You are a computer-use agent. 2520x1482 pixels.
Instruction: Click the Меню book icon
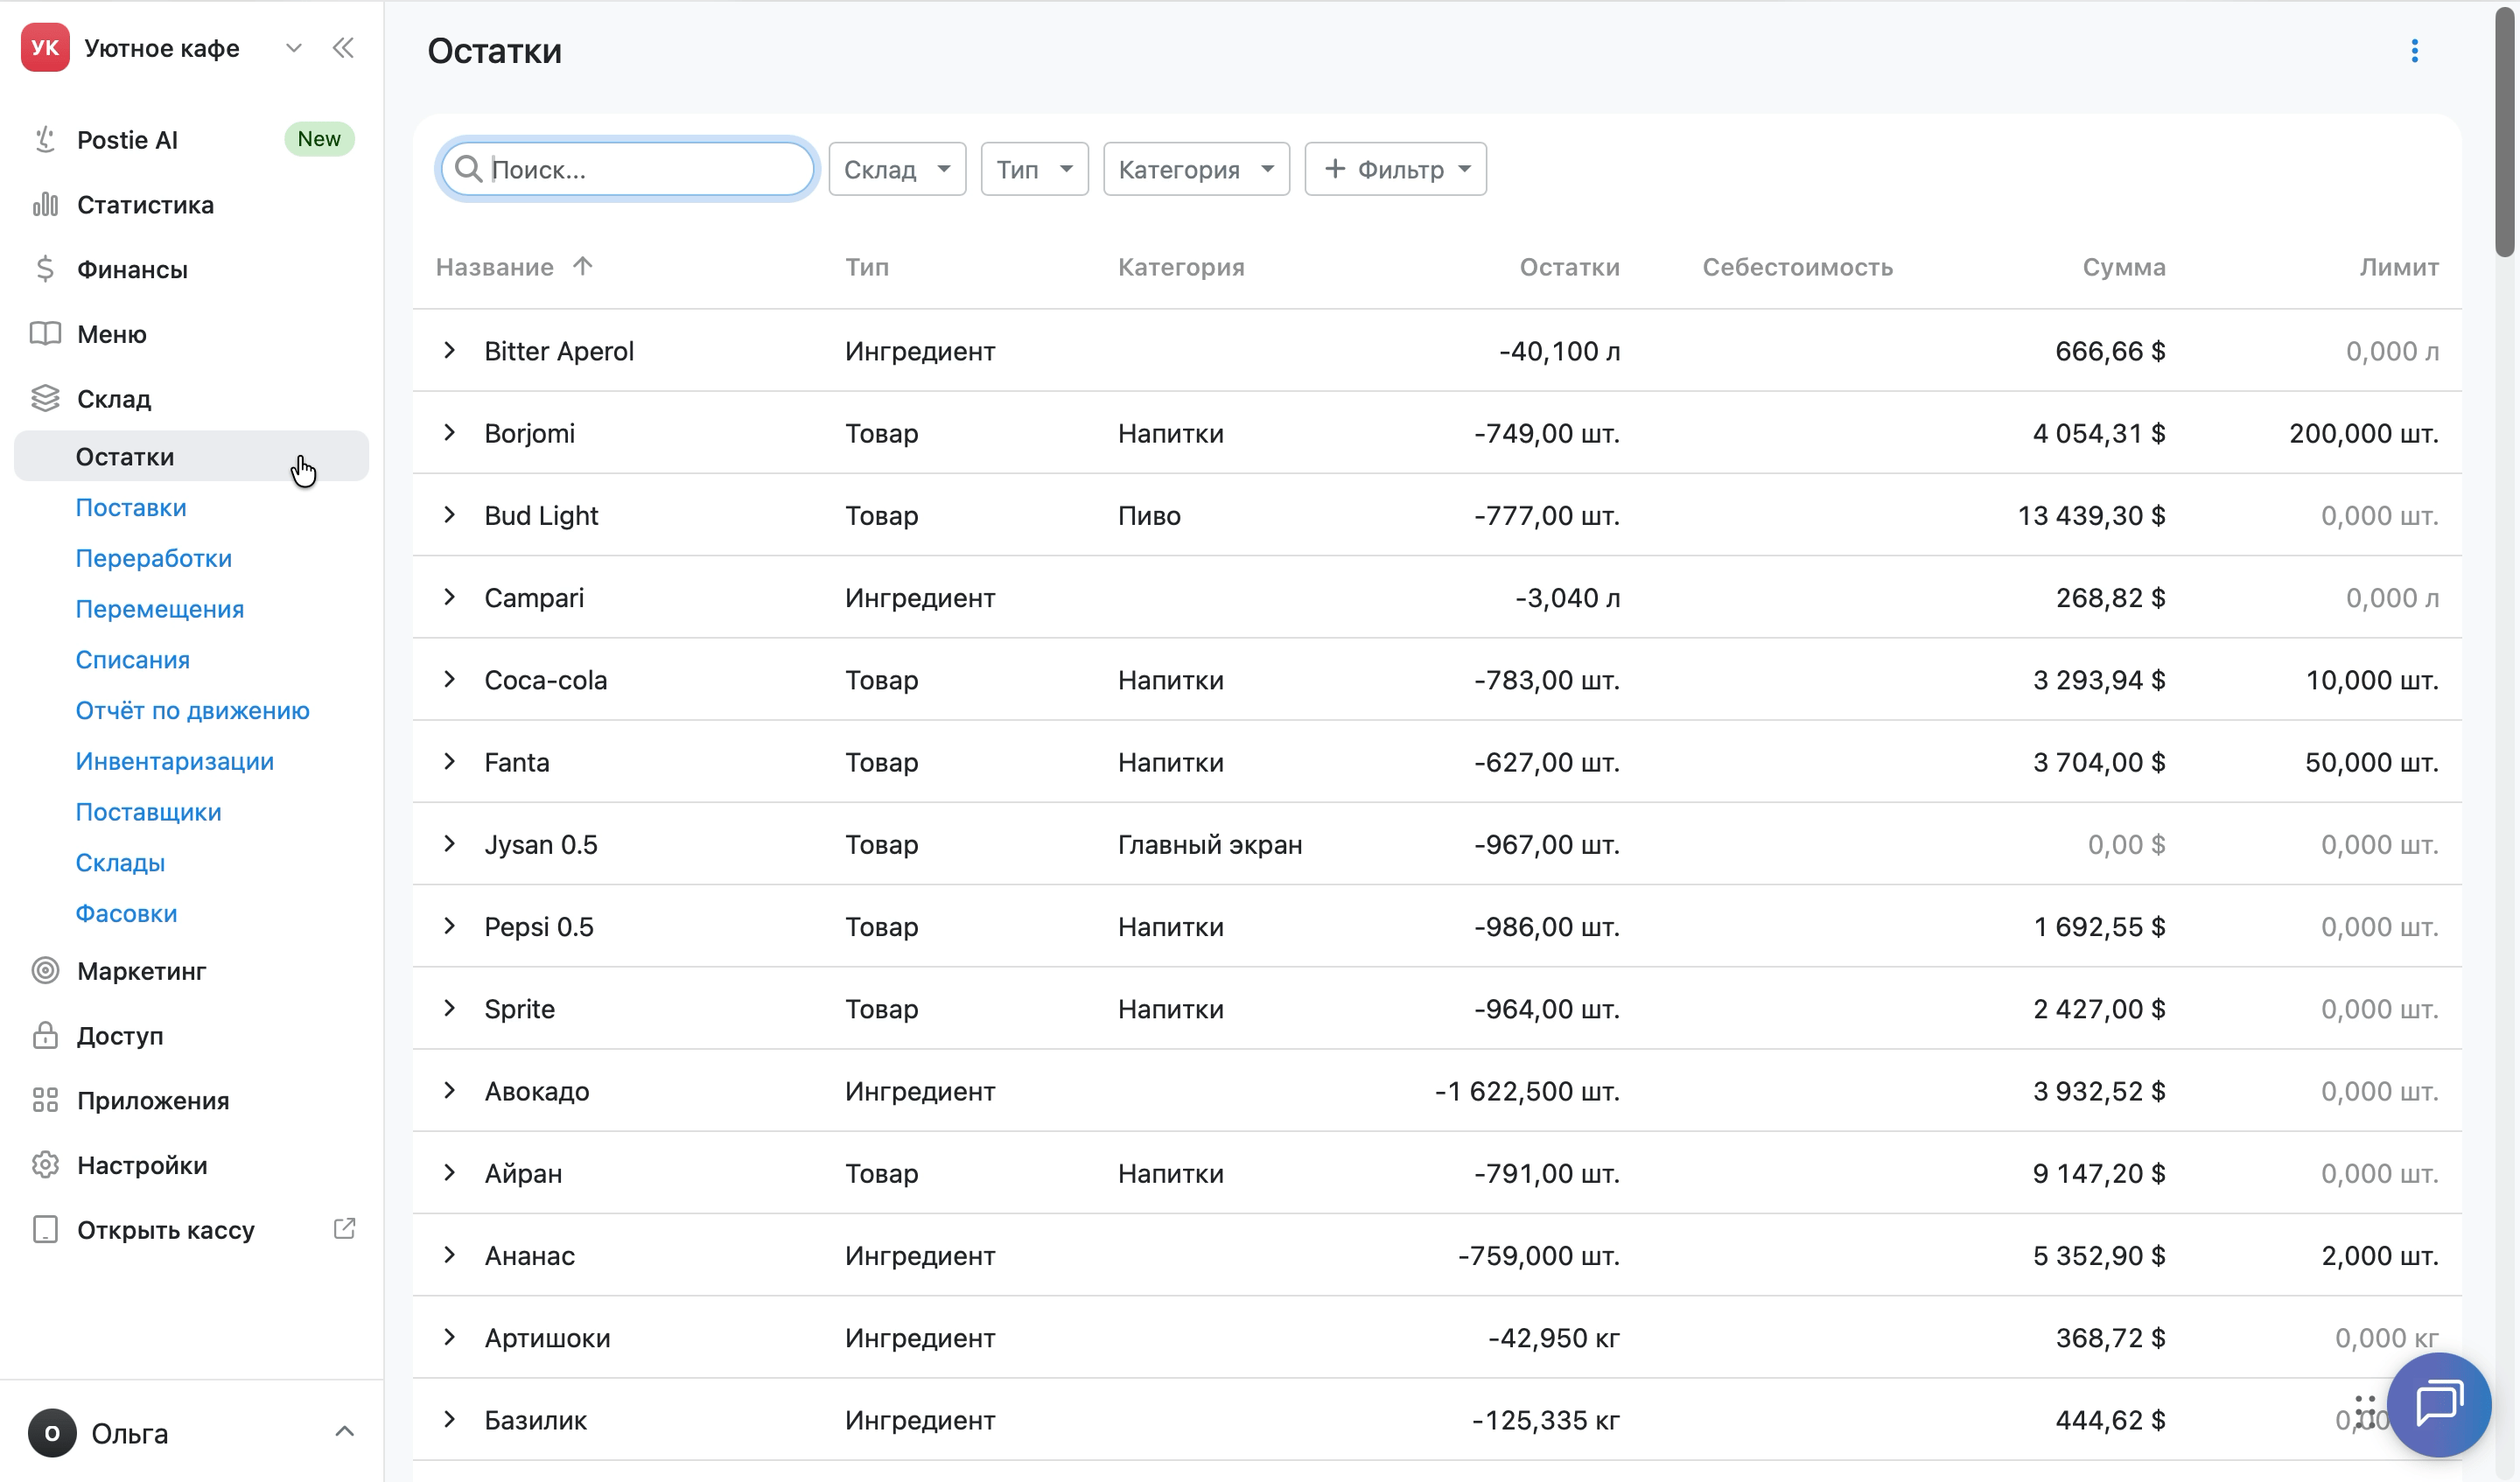45,334
